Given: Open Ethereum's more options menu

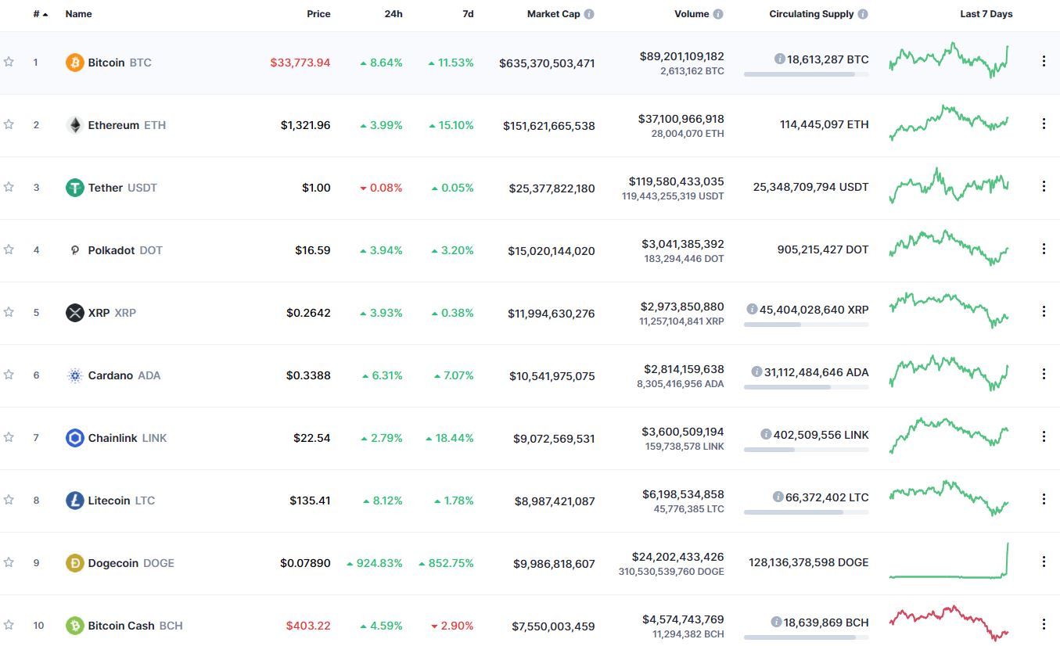Looking at the screenshot, I should (1044, 124).
